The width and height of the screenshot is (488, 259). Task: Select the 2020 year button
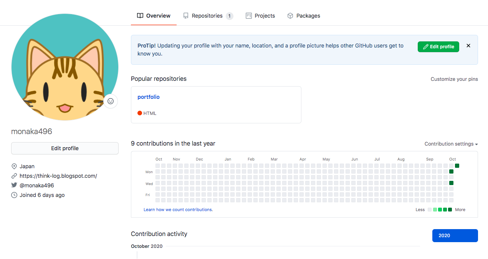tap(455, 236)
